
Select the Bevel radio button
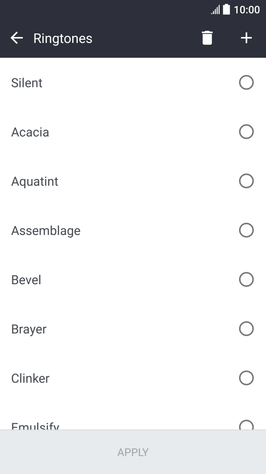(x=246, y=280)
